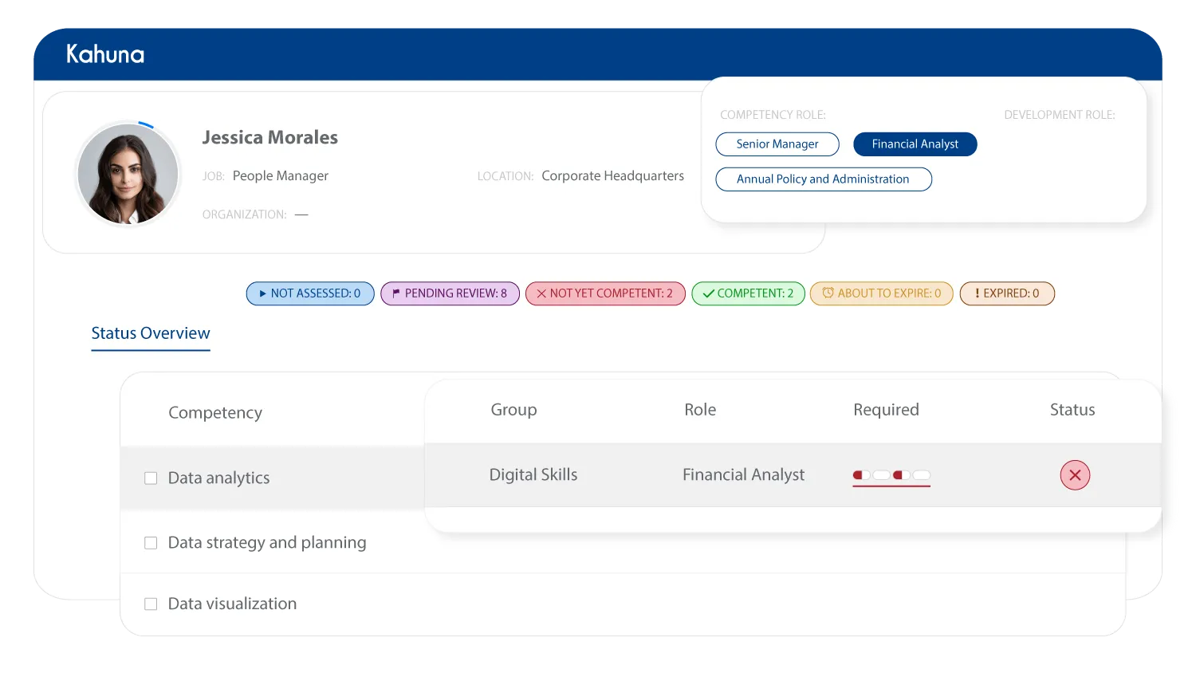Sort by the Required column header
1196x673 pixels.
click(886, 409)
